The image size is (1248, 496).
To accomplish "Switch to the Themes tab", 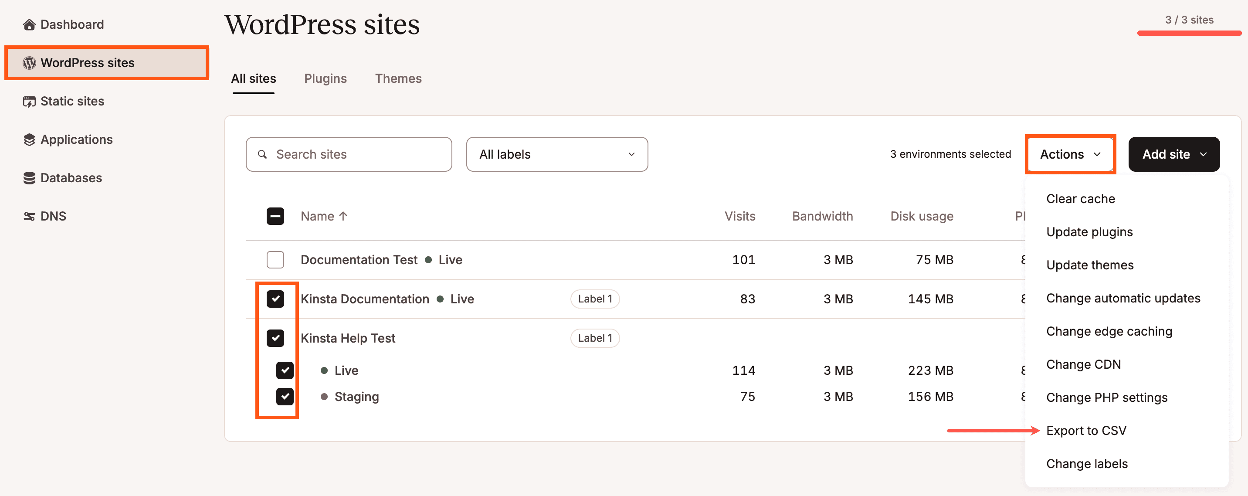I will [399, 78].
